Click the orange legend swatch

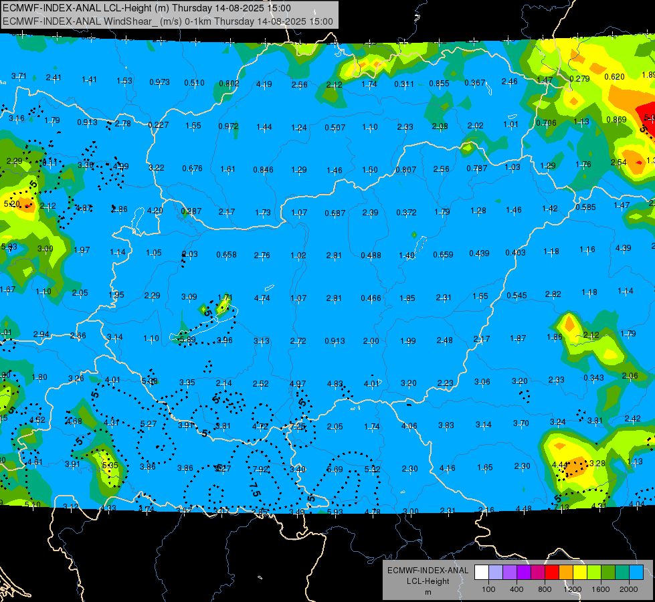click(x=566, y=573)
